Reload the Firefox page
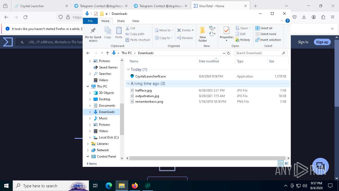Viewport: 339px width, 191px height. point(25,17)
